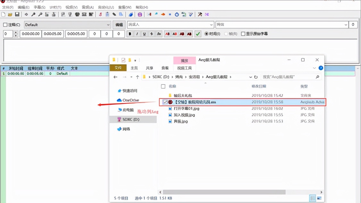
Task: Open the Audio (A) menu in Aegisub
Action: pyautogui.click(x=88, y=7)
